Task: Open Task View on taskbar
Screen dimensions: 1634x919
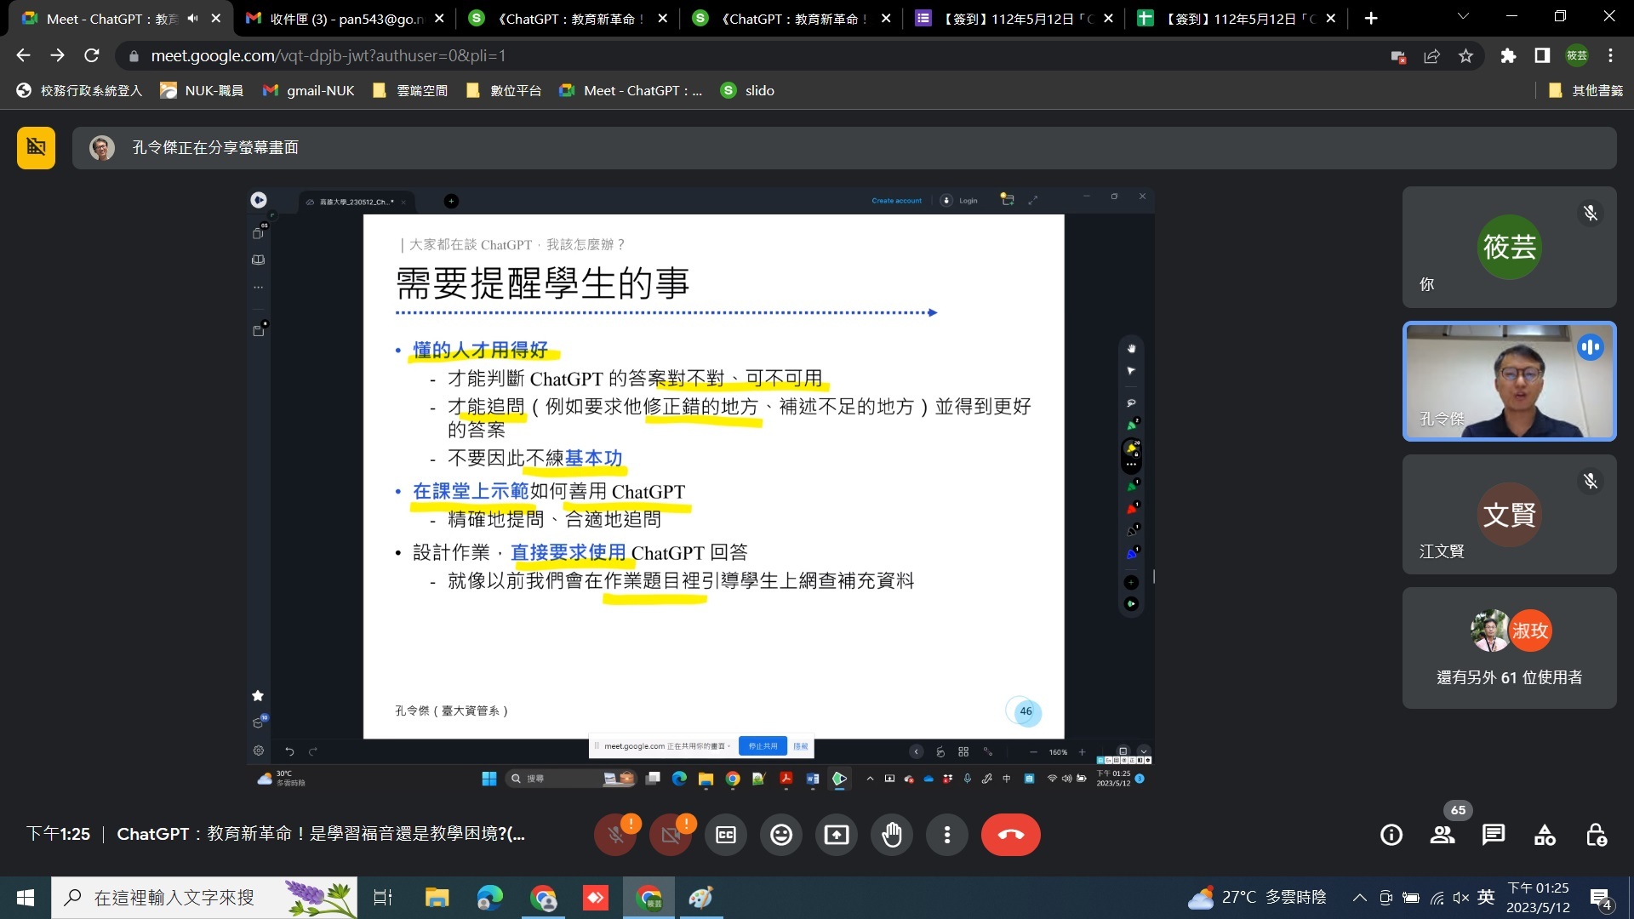Action: tap(383, 898)
